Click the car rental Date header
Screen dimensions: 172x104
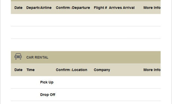(19, 70)
